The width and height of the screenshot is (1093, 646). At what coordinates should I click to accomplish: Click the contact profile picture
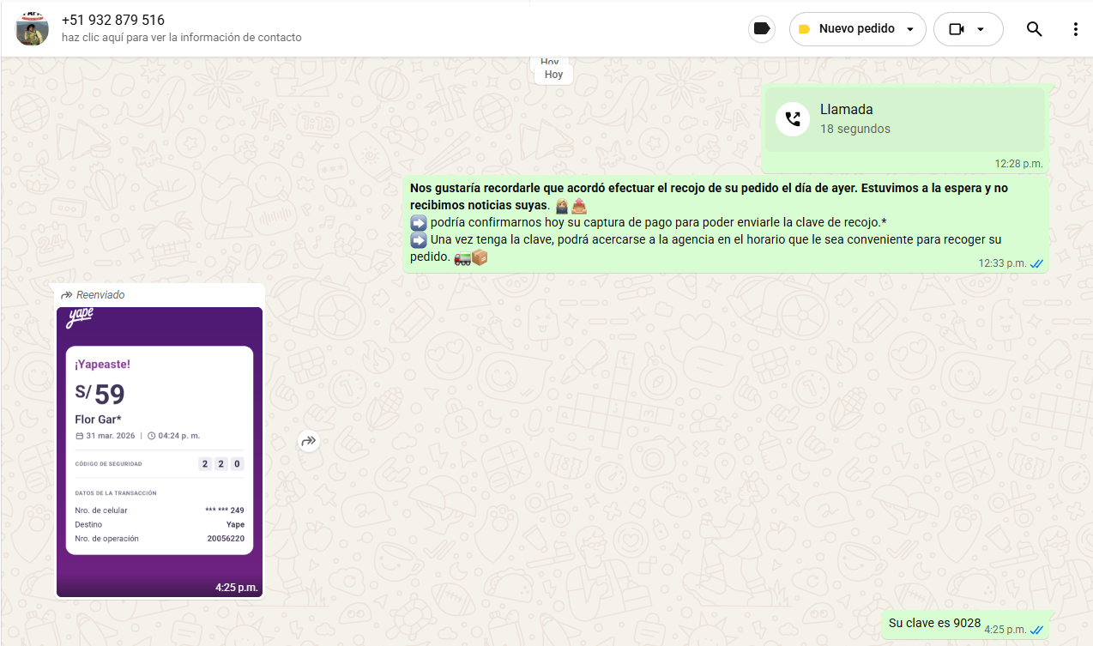[x=33, y=29]
